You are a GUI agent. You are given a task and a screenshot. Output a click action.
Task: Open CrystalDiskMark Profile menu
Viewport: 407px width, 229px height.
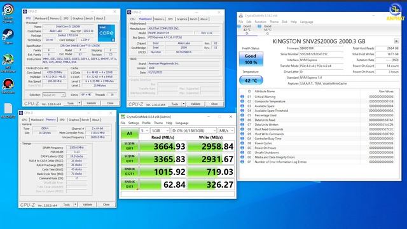146,123
